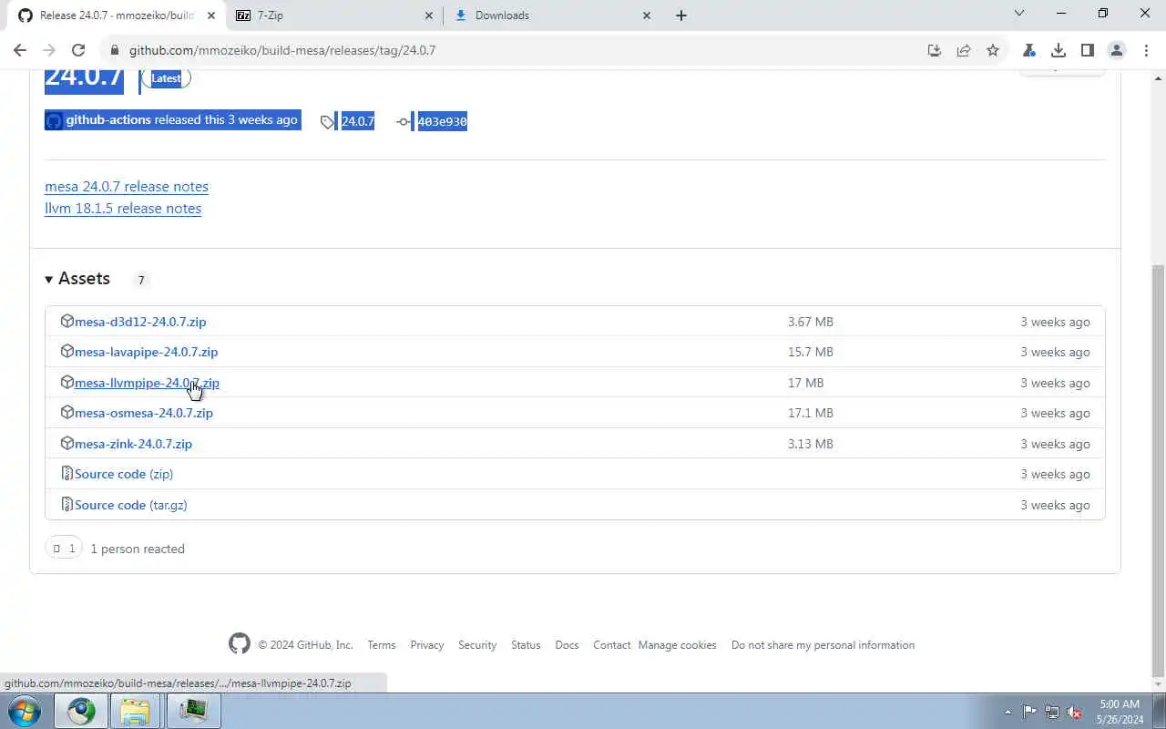This screenshot has height=729, width=1166.
Task: Close the Downloads tab
Action: click(x=647, y=15)
